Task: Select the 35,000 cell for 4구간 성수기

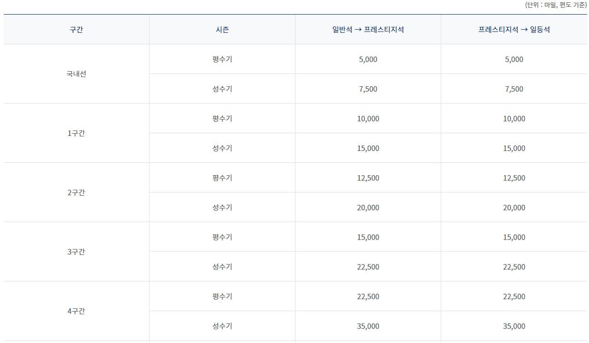Action: point(367,326)
